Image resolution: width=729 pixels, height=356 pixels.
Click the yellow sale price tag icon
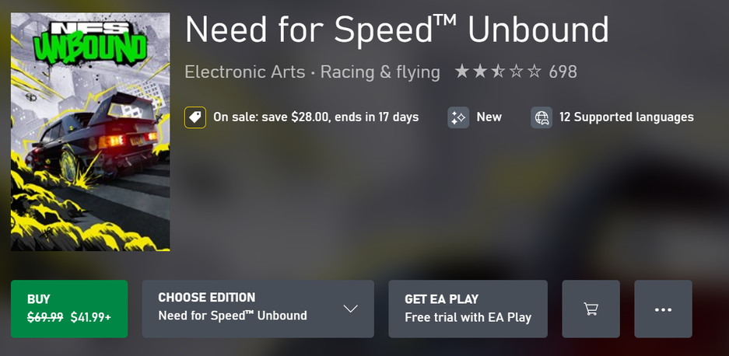[195, 117]
